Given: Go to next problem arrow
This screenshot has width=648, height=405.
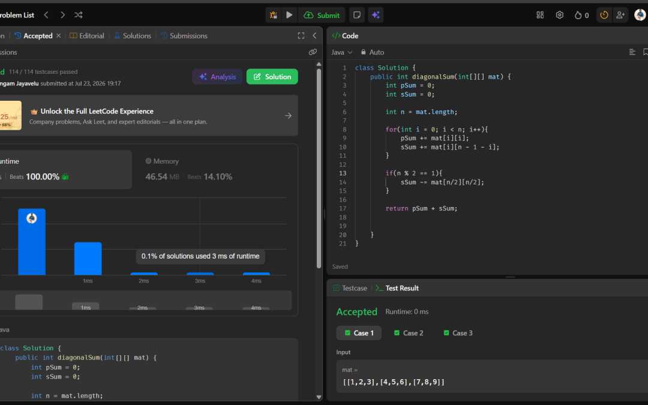Looking at the screenshot, I should pyautogui.click(x=62, y=15).
